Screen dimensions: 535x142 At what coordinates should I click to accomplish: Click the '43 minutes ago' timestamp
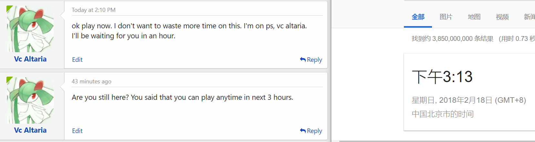[91, 81]
